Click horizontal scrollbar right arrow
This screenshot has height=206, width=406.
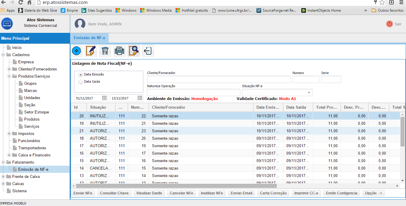coord(397,186)
